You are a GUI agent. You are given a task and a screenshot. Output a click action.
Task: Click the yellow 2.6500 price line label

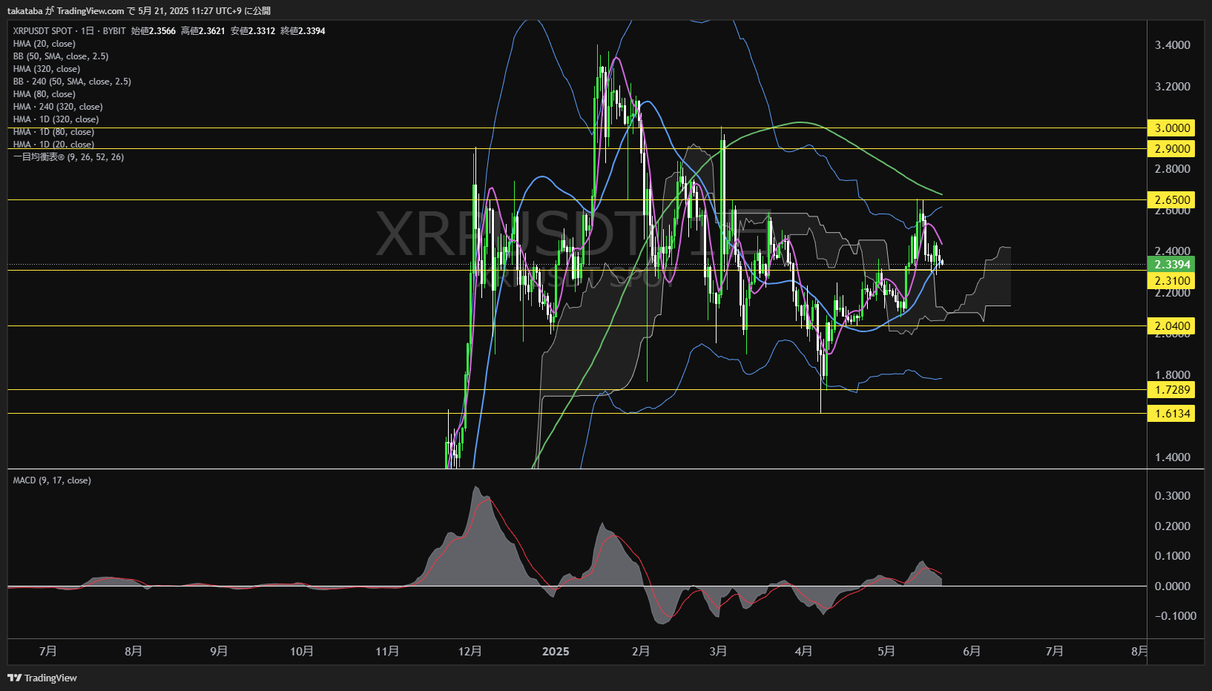[1171, 199]
